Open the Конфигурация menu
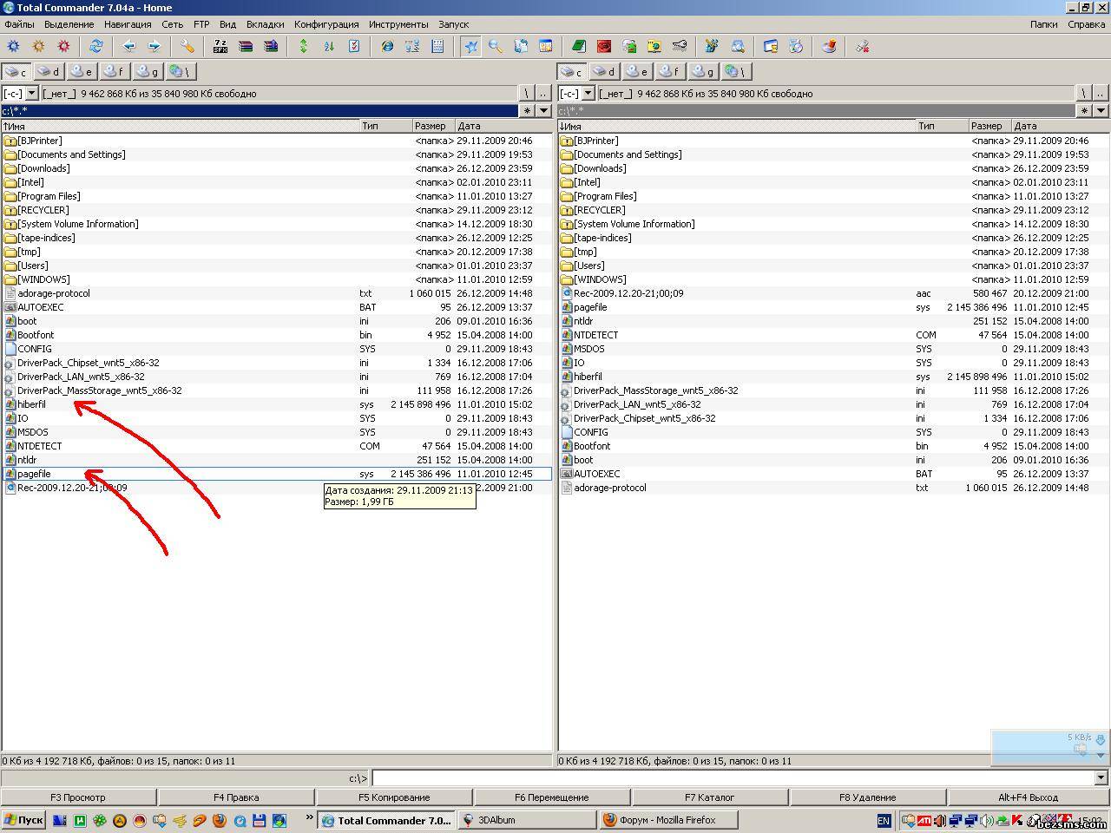1111x833 pixels. tap(326, 24)
